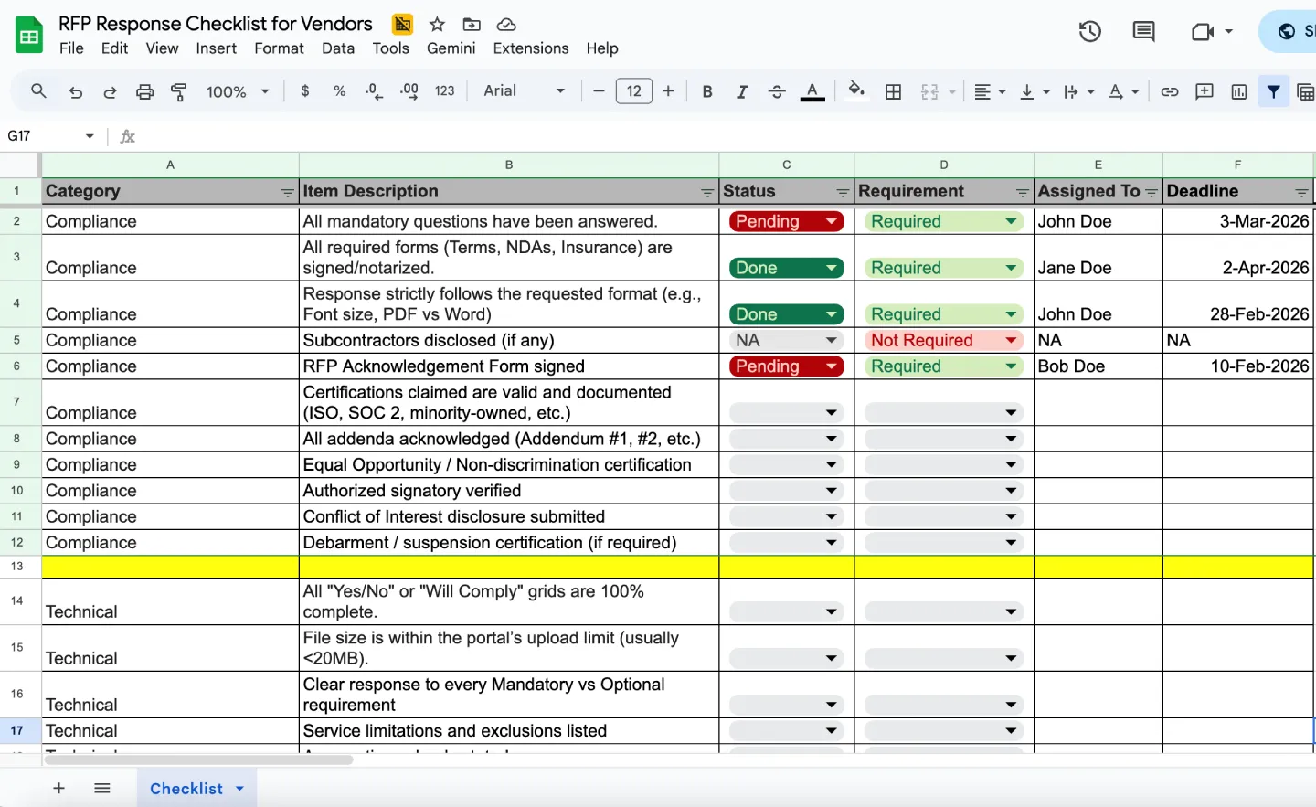The width and height of the screenshot is (1316, 807).
Task: Open Status column filter toggle
Action: click(843, 192)
